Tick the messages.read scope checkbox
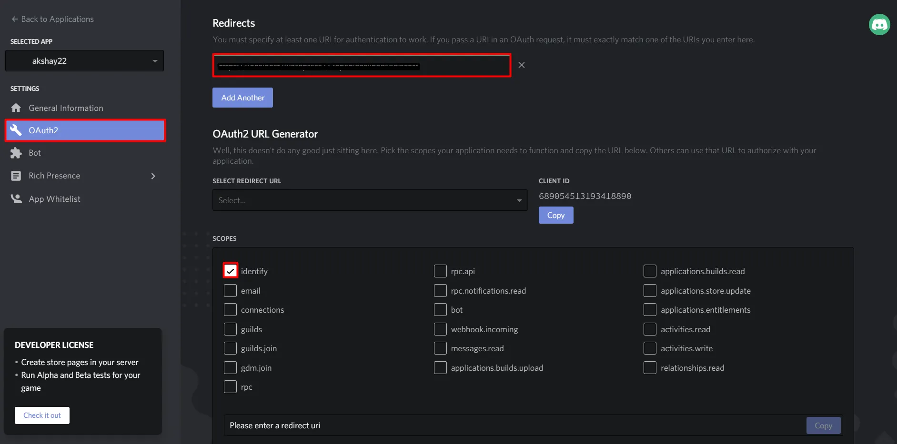The height and width of the screenshot is (444, 897). click(440, 348)
